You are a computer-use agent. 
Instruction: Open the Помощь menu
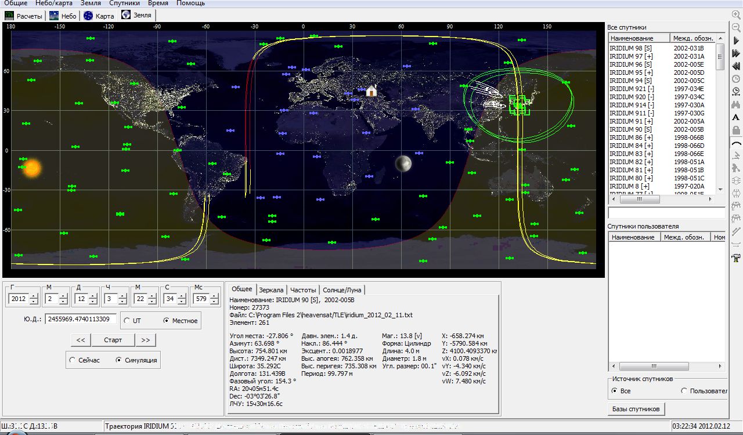pos(190,3)
